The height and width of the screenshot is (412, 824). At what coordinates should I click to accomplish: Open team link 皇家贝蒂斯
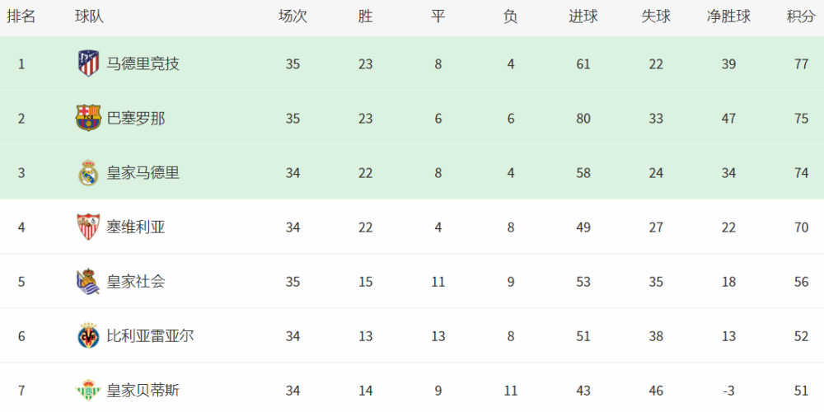[143, 391]
